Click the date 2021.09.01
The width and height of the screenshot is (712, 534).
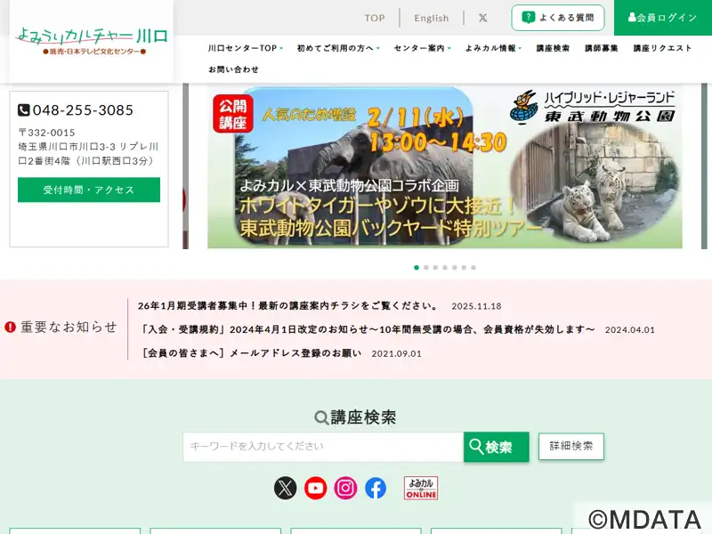click(x=396, y=353)
